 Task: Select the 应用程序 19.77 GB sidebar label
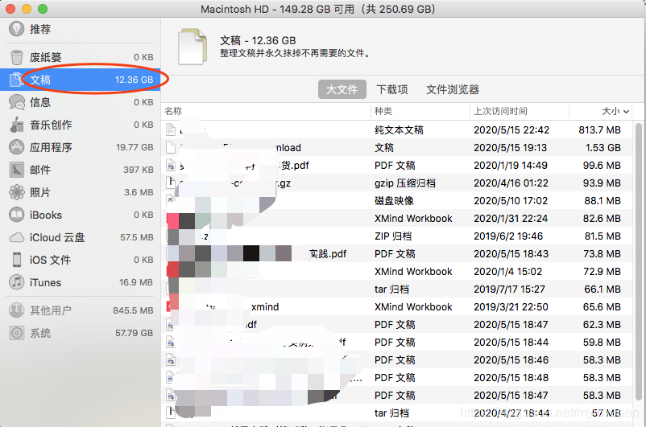coord(51,147)
